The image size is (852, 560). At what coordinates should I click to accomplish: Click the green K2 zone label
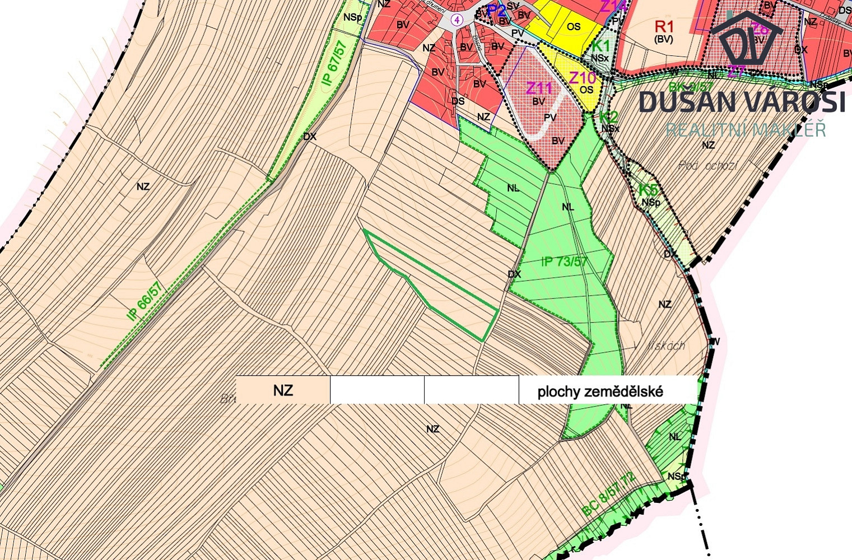(x=608, y=117)
